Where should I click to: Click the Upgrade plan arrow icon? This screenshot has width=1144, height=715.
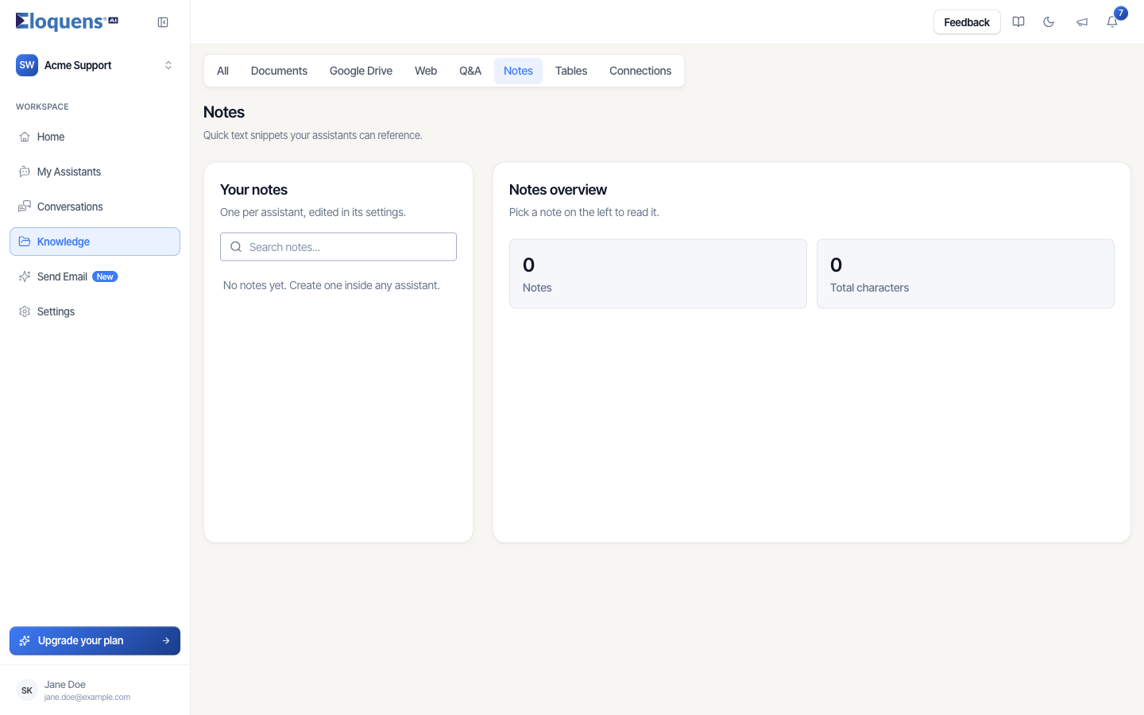166,640
